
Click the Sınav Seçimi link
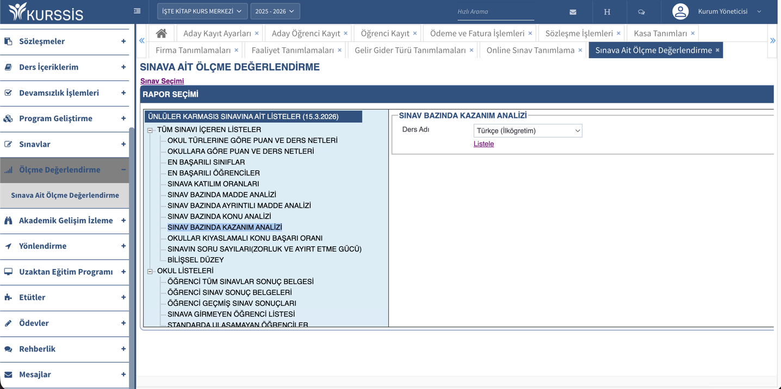162,81
